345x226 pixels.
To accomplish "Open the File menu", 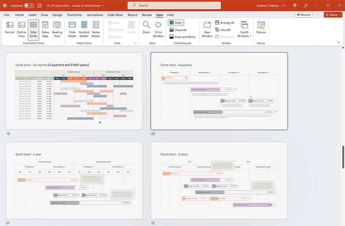I will pos(7,15).
